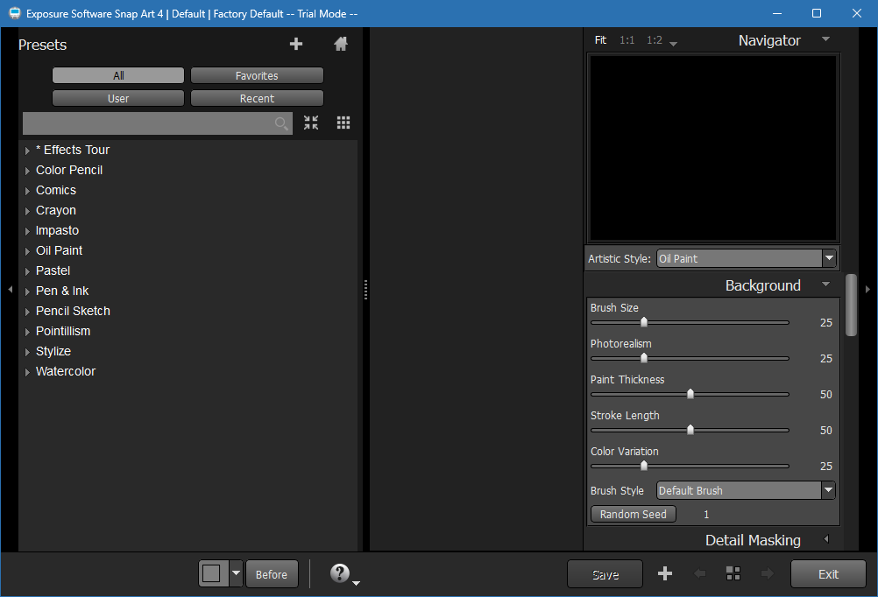The image size is (878, 597).
Task: Select the Recent preset filter
Action: coord(257,99)
